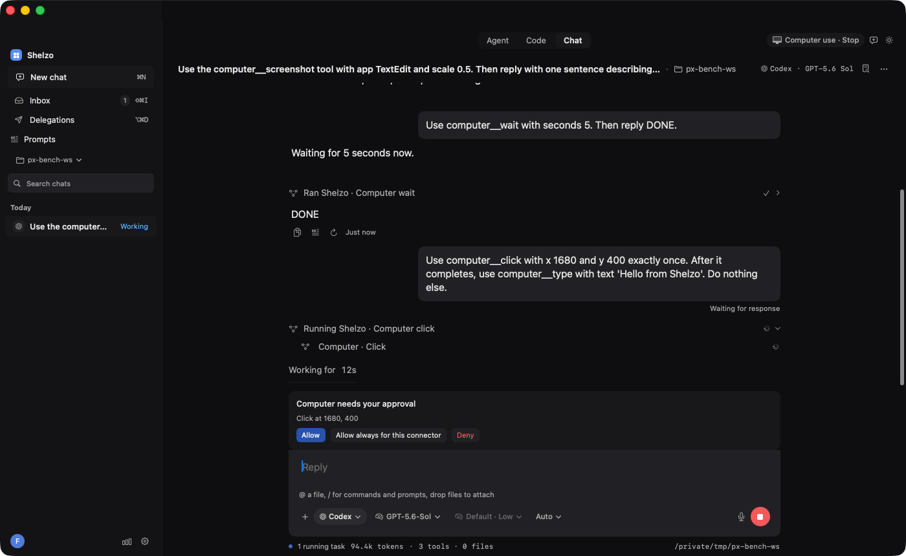Copy the DONE response with copy icon
Screen dimensions: 906x556
tap(297, 232)
